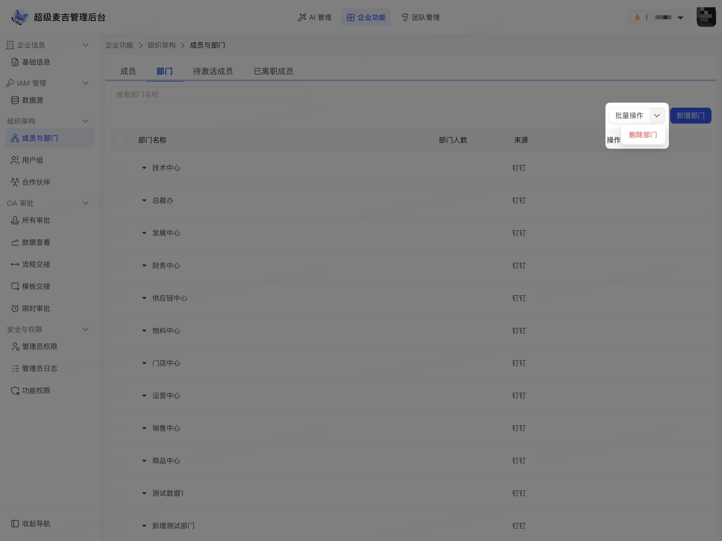This screenshot has height=541, width=722.
Task: Check the 供应链中心 row checkbox
Action: click(120, 298)
